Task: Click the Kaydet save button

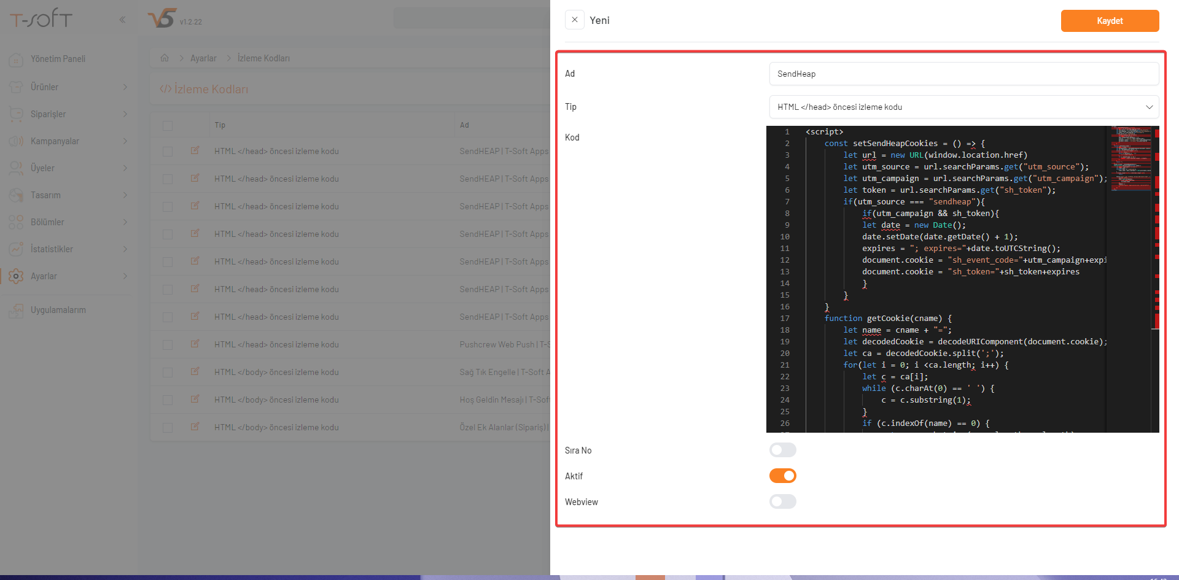Action: point(1110,21)
